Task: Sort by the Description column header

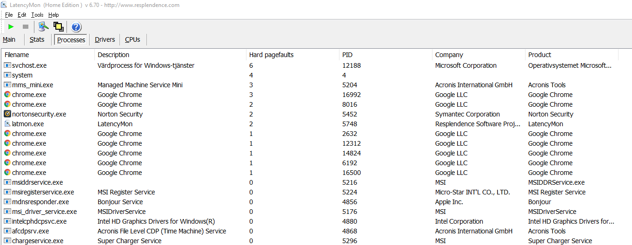Action: click(x=171, y=55)
